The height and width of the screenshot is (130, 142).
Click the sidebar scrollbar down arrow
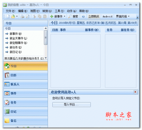click(x=46, y=58)
